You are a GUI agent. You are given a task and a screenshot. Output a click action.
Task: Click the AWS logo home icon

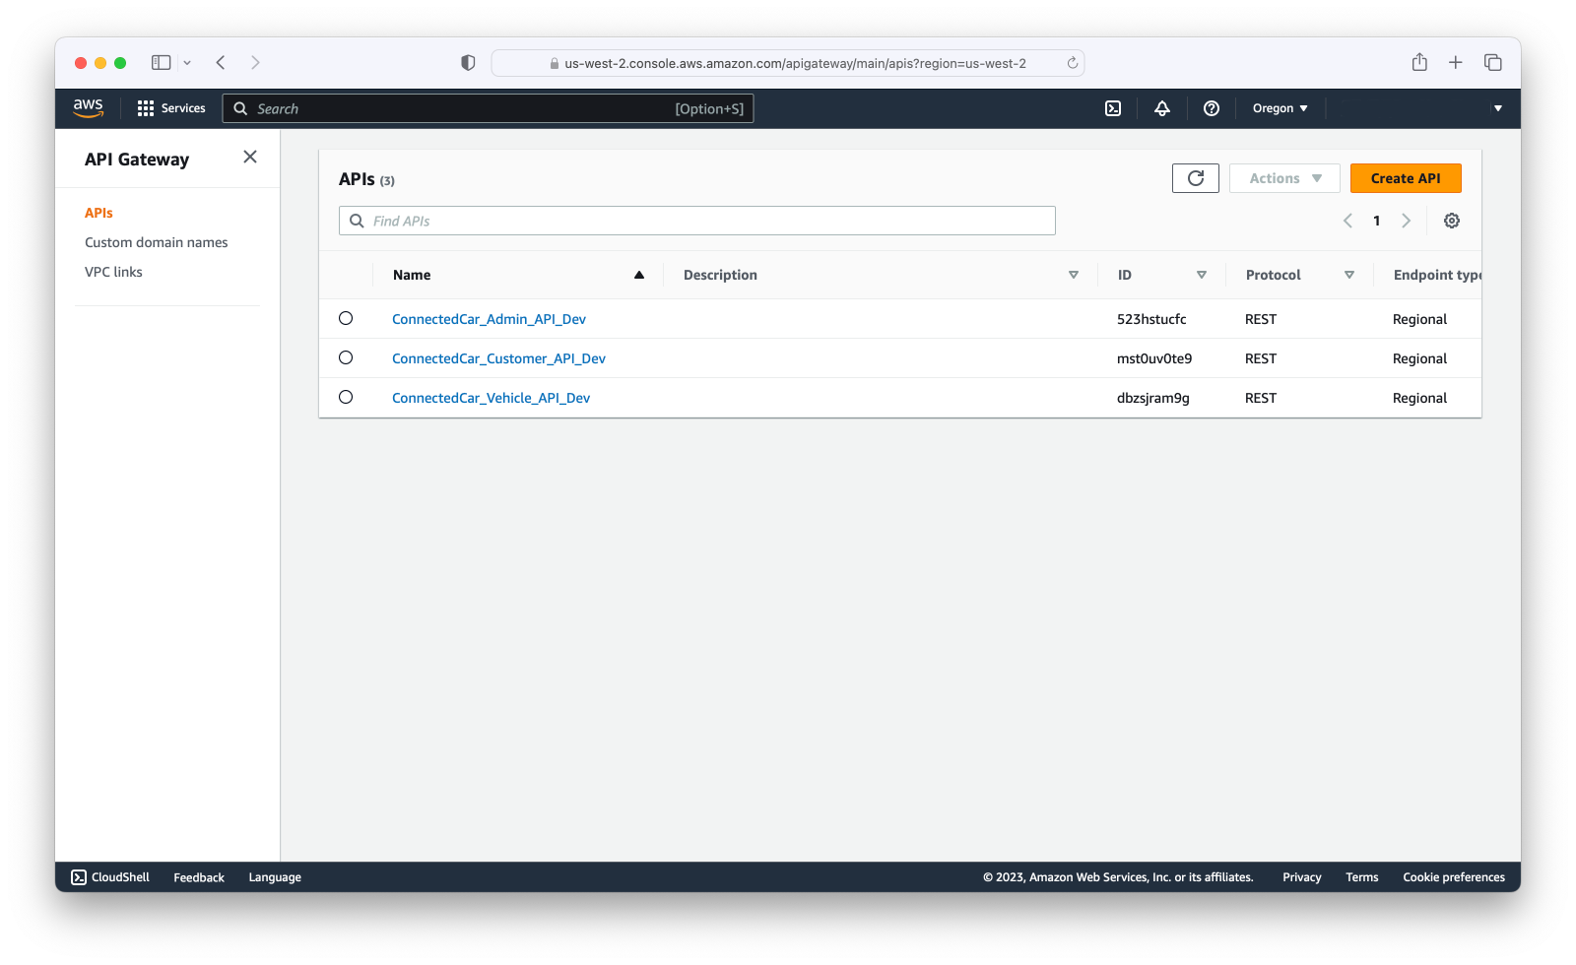[x=88, y=108]
